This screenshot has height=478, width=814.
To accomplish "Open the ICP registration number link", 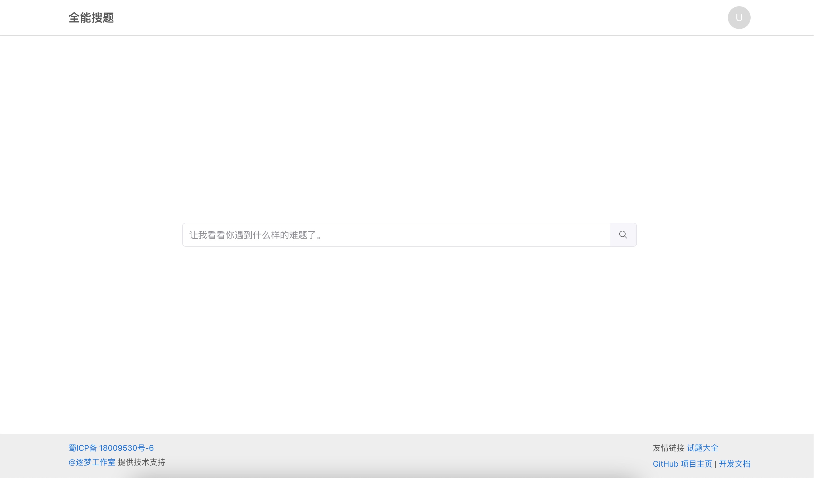I will tap(111, 448).
